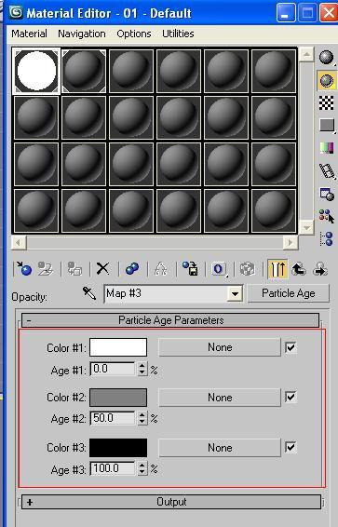Click the Color #2 None map button
338x527 pixels.
click(x=220, y=398)
